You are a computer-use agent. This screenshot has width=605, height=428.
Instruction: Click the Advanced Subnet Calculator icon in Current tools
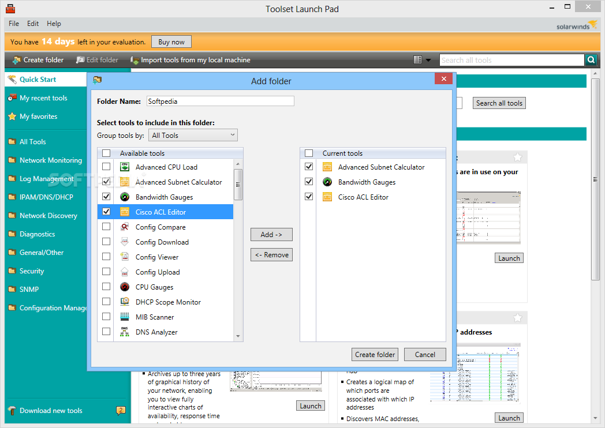pos(327,167)
